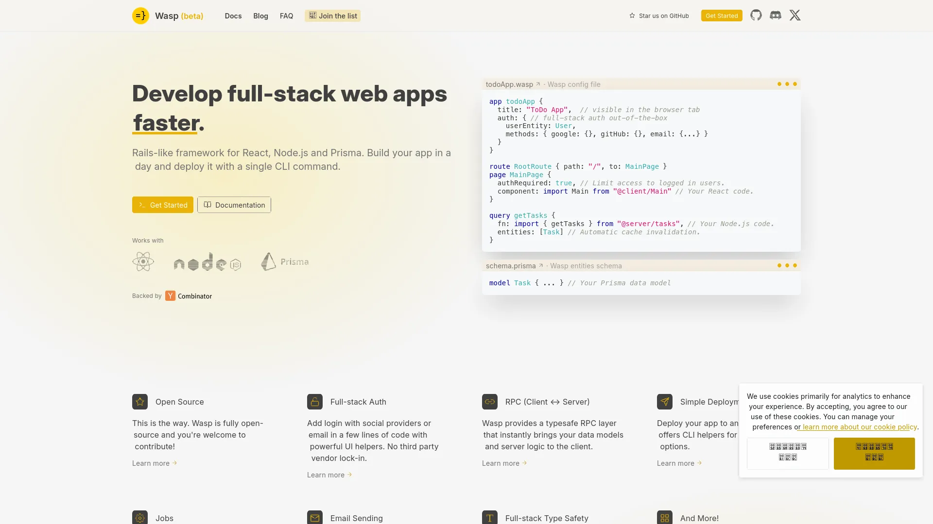Click the Jobs heading
The width and height of the screenshot is (933, 524).
[x=164, y=518]
